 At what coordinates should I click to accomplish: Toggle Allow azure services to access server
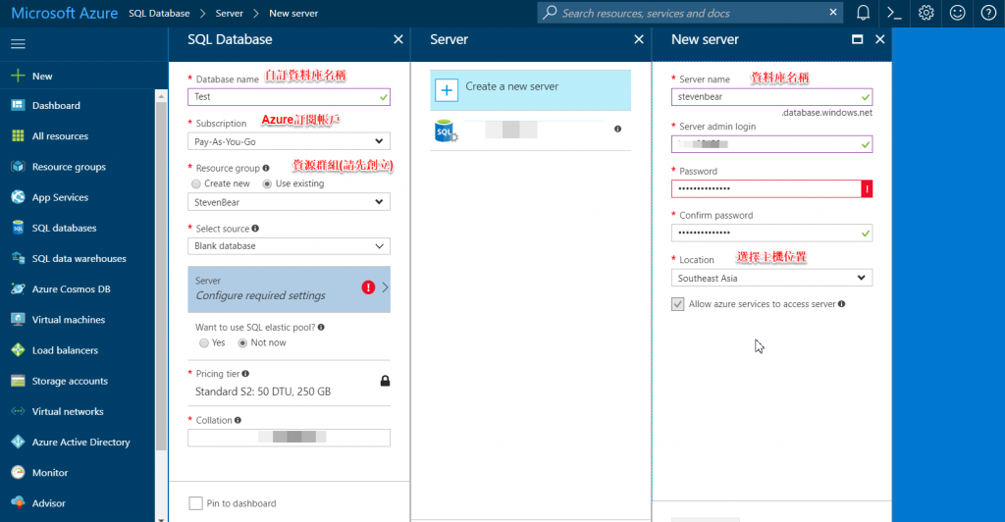[677, 304]
